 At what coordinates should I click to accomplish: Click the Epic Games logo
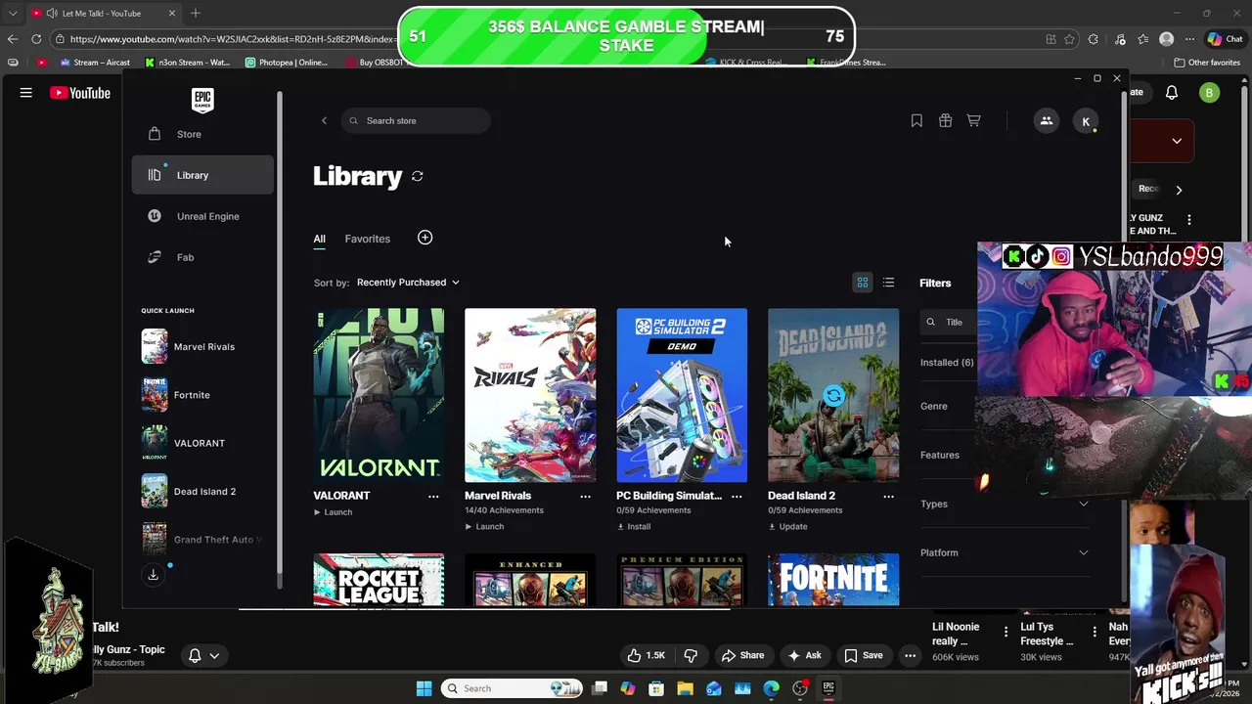click(202, 100)
